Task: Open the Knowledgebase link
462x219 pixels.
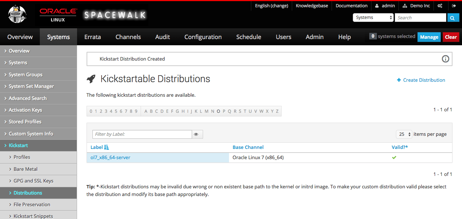Action: (x=312, y=6)
